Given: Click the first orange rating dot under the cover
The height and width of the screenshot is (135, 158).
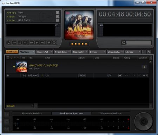Looking at the screenshot, I should coord(72,44).
